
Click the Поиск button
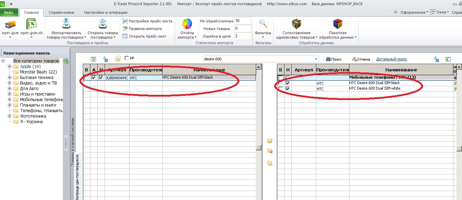334,59
